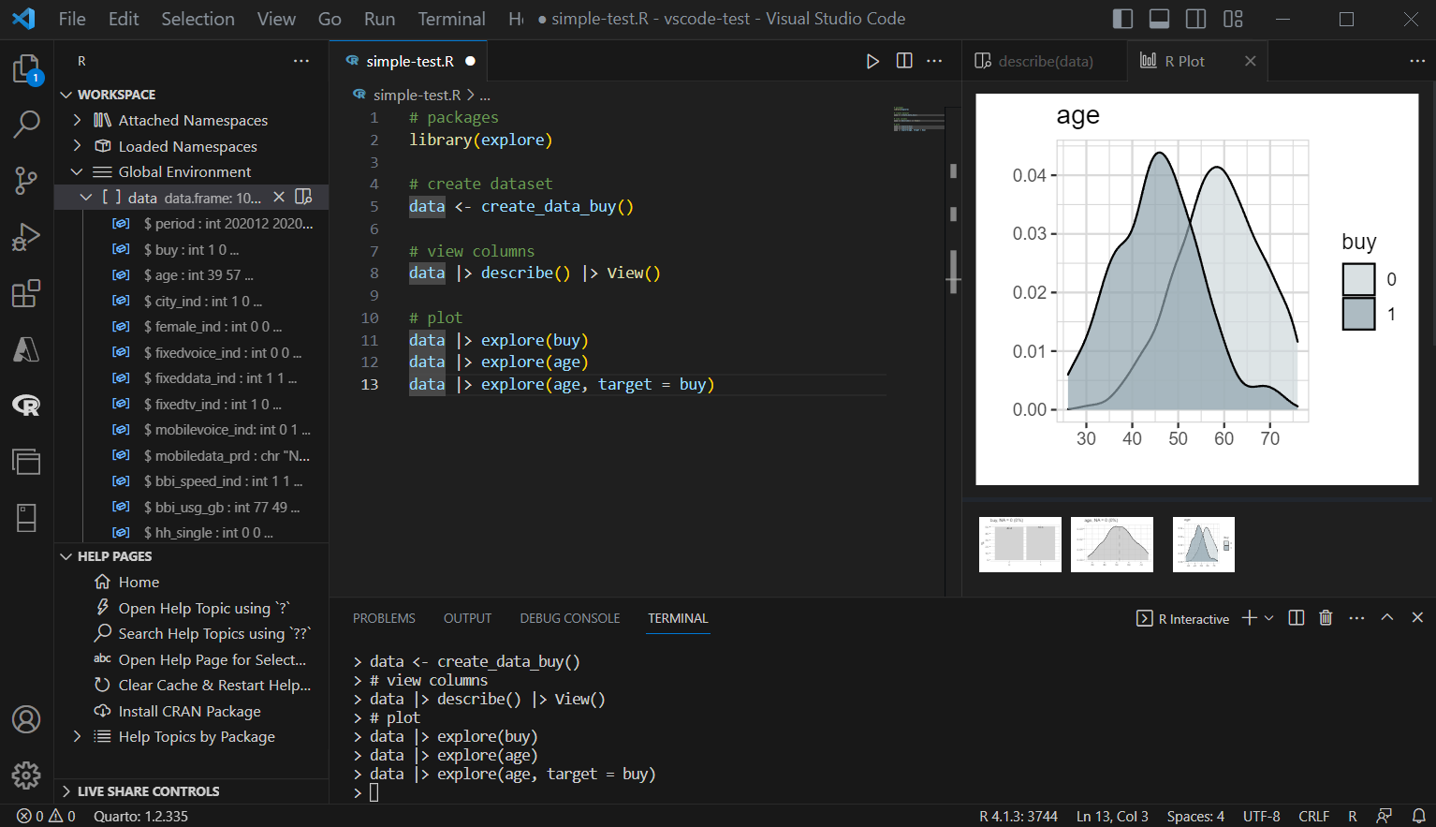The height and width of the screenshot is (827, 1436).
Task: Open the Accounts menu icon
Action: tap(26, 719)
